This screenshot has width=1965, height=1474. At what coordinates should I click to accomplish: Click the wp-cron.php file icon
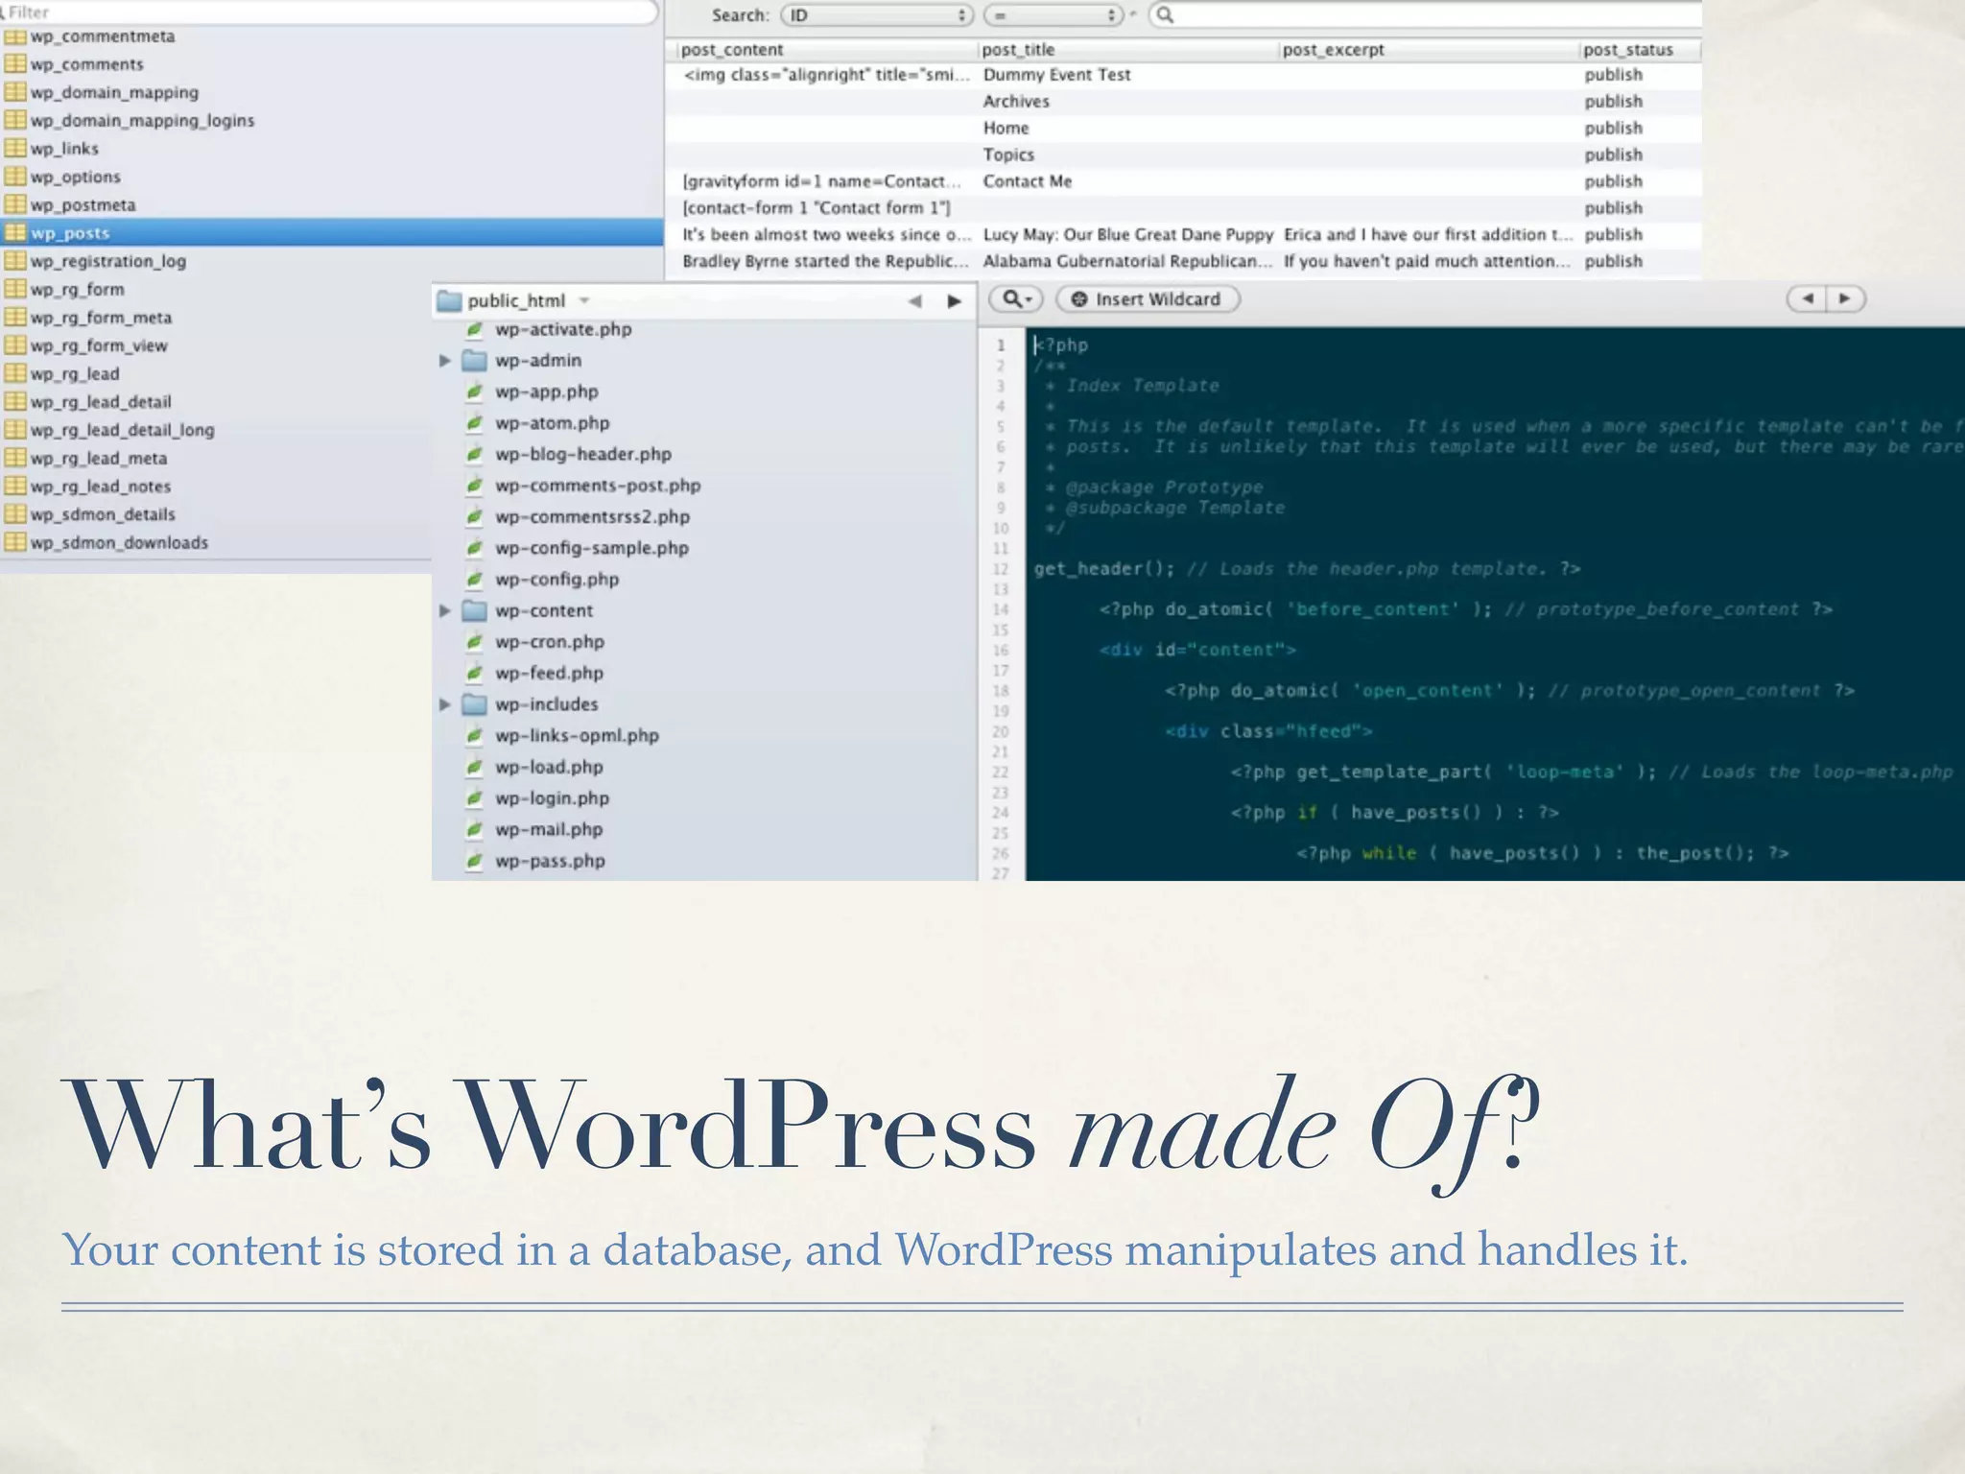click(x=474, y=641)
